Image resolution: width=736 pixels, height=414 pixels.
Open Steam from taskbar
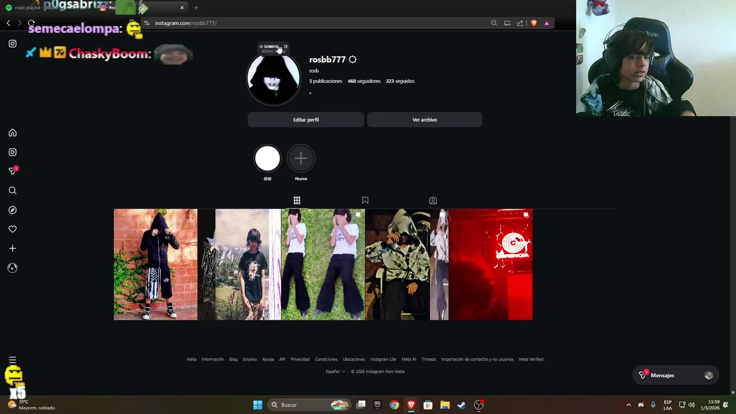tap(462, 405)
